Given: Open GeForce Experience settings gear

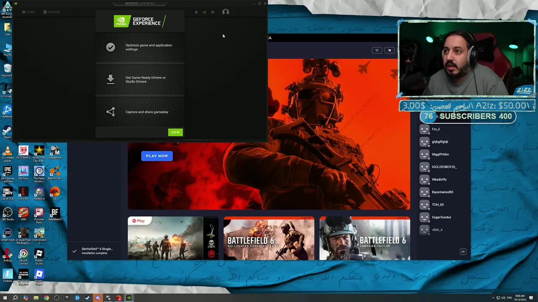Looking at the screenshot, I should [x=213, y=12].
